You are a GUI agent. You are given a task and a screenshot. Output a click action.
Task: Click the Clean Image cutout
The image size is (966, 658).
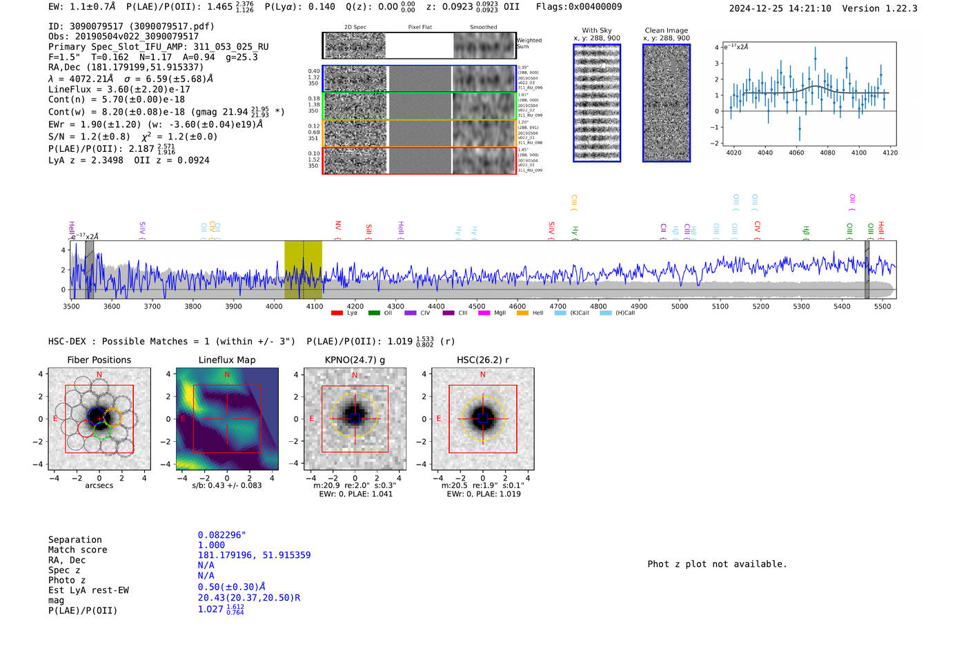[x=666, y=103]
